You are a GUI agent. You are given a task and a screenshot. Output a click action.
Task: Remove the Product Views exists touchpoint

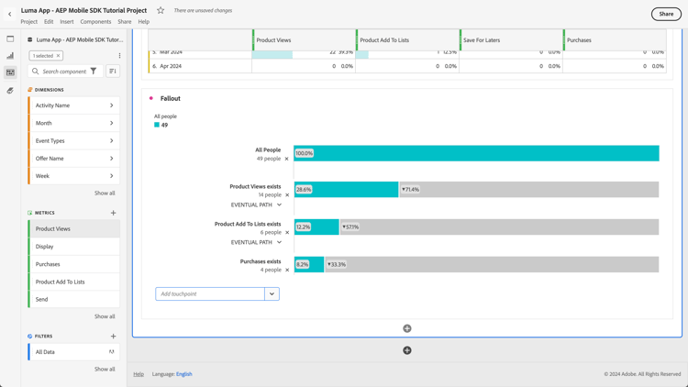pyautogui.click(x=287, y=195)
